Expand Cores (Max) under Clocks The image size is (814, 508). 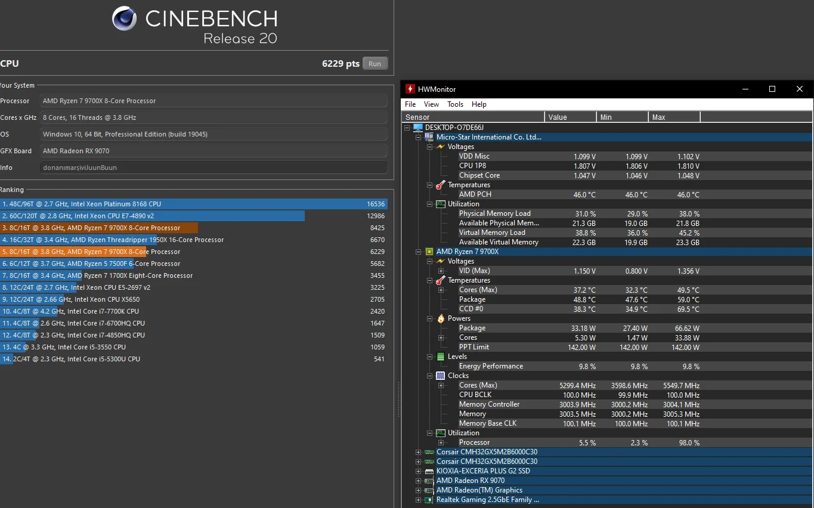pos(441,385)
